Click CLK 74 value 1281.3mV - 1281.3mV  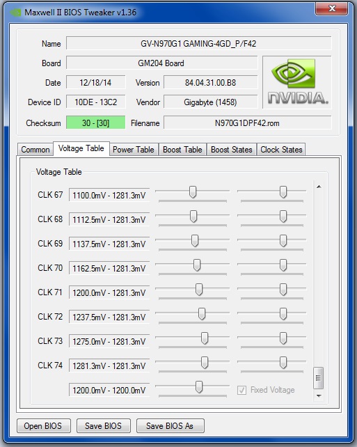(109, 366)
